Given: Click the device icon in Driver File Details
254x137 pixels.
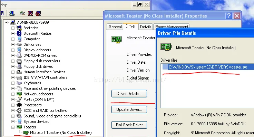Looking at the screenshot, I should (x=166, y=47).
